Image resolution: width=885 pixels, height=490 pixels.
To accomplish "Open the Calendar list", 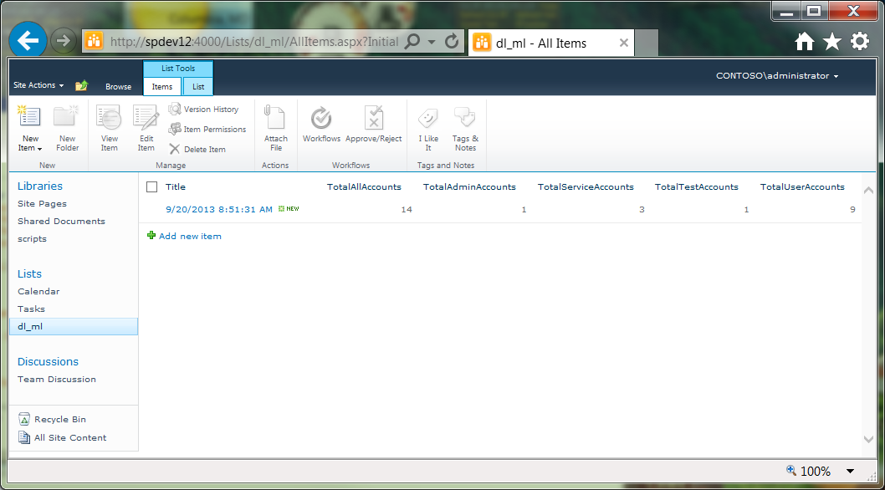I will coord(38,291).
